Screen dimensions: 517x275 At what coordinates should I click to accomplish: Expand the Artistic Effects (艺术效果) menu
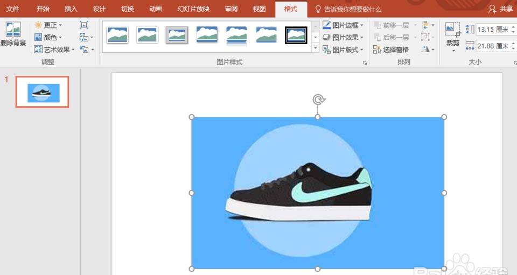pos(54,50)
